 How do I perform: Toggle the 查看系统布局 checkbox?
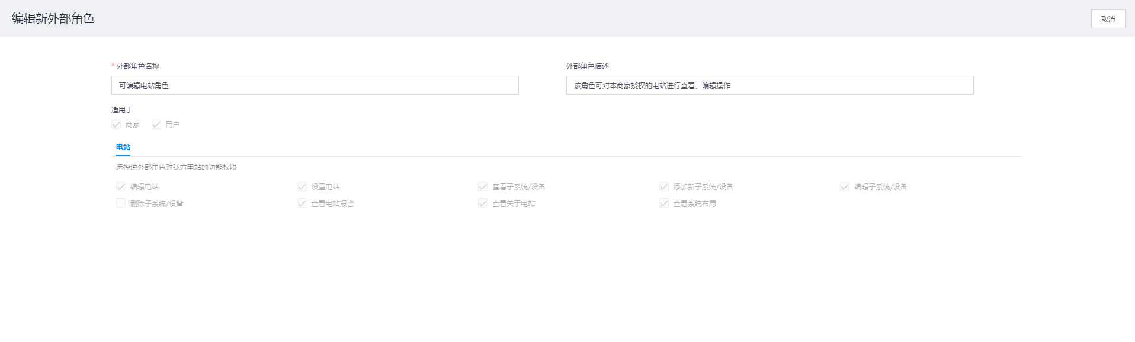coord(664,204)
